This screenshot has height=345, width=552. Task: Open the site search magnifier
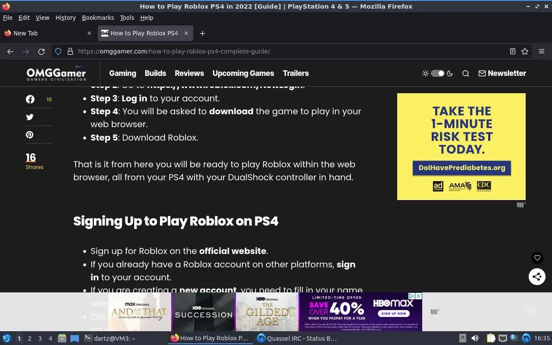tap(466, 73)
